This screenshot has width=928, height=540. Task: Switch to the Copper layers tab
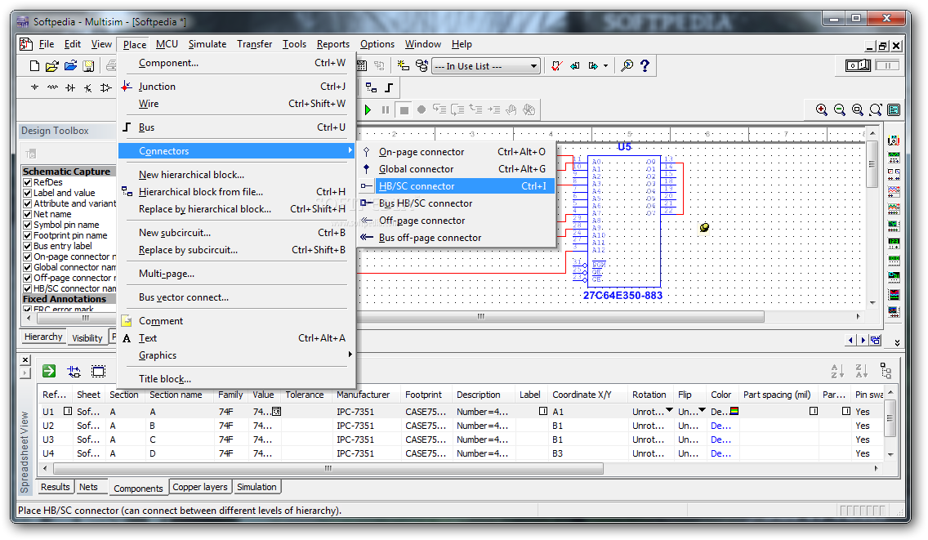click(200, 487)
